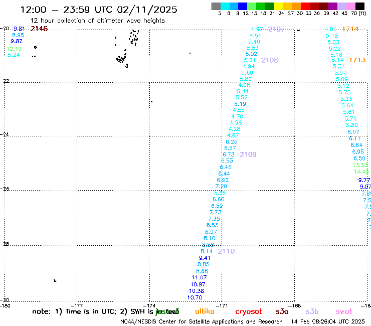Image resolution: width=371 pixels, height=326 pixels.
Task: Click the orange legend swatch above 30
Action: 297,6
